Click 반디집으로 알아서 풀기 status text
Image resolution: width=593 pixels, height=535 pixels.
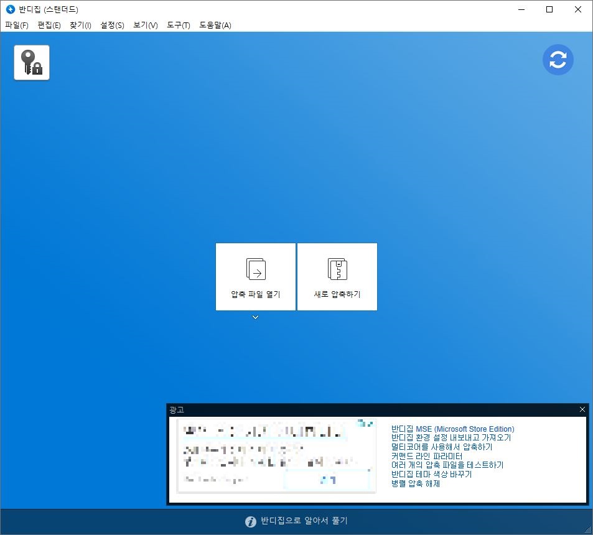[304, 521]
